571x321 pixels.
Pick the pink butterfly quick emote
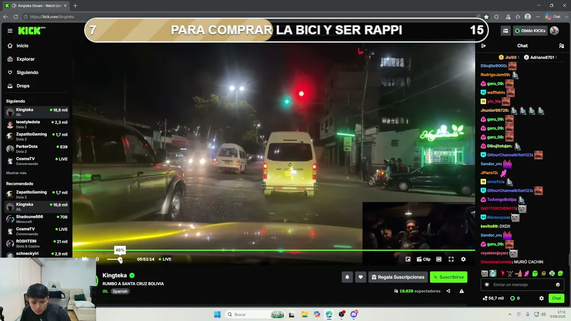point(526,273)
